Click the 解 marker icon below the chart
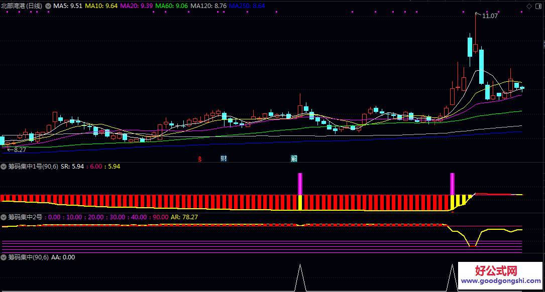 click(x=294, y=159)
